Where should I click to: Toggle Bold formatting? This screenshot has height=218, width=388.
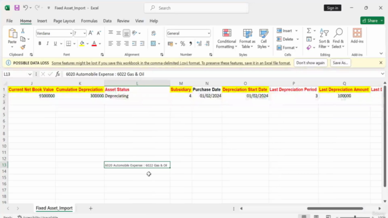click(x=39, y=44)
